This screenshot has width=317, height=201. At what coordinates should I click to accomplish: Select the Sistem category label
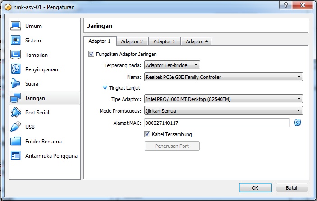coord(33,41)
